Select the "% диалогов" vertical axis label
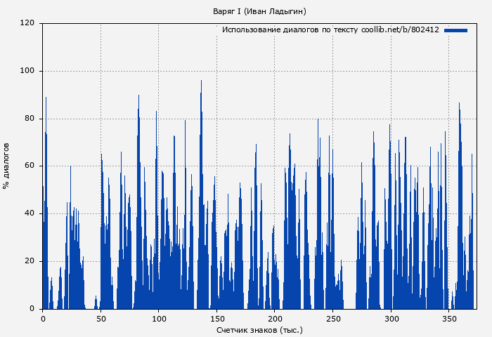This screenshot has width=492, height=337. 6,166
